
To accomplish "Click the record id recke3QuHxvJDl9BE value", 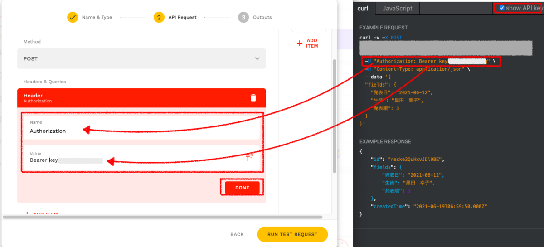I will pos(415,160).
